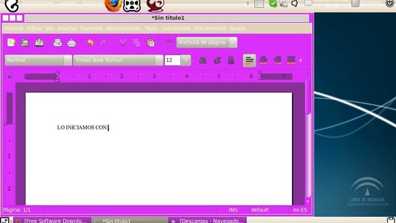Screen dimensions: 396x223
Task: Click the panel launcher icon right of Firefox
Action: [x=132, y=6]
